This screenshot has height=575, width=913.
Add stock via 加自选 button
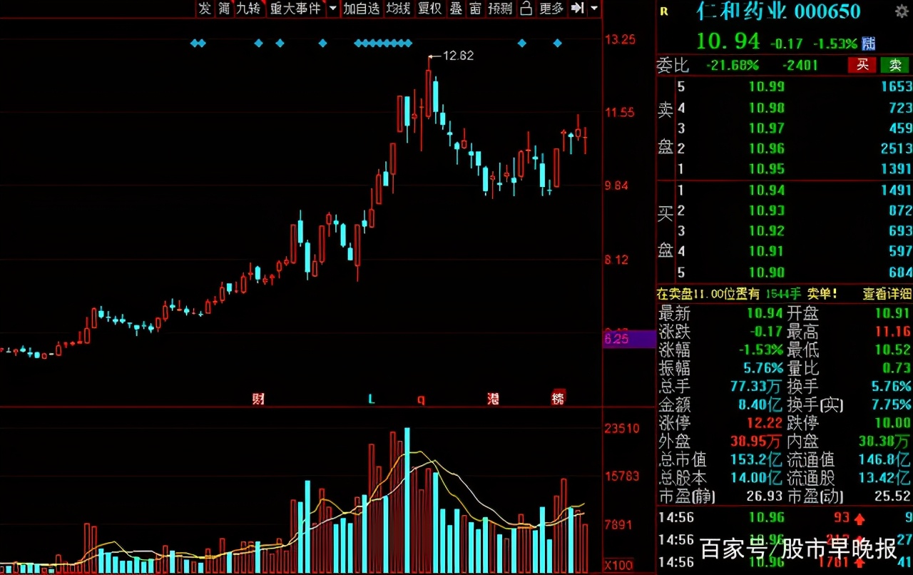click(361, 9)
